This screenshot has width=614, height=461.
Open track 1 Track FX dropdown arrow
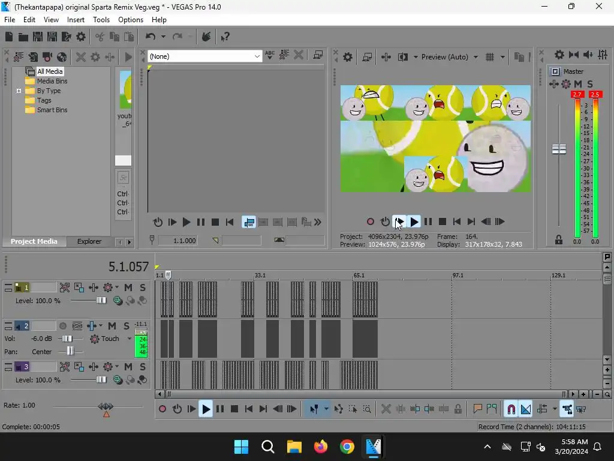pos(117,288)
